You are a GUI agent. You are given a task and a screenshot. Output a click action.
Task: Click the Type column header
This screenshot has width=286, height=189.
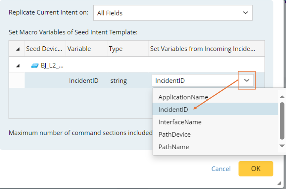tap(116, 49)
